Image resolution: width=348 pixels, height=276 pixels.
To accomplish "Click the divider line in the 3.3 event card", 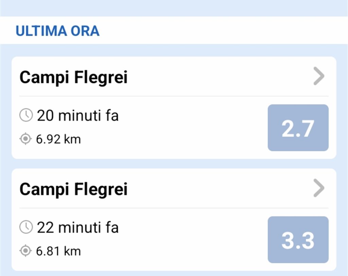I will pos(174,208).
